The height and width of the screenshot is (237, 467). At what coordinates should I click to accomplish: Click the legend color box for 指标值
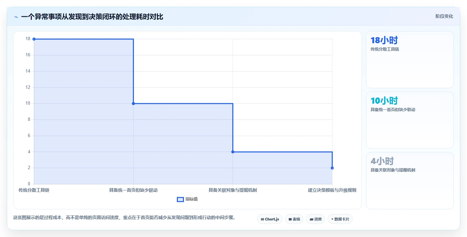180,199
